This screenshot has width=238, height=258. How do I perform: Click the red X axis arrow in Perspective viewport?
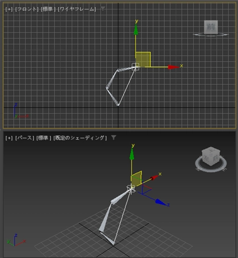click(x=154, y=178)
